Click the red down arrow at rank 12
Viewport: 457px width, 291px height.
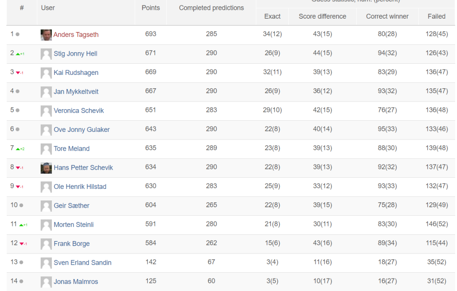point(22,244)
